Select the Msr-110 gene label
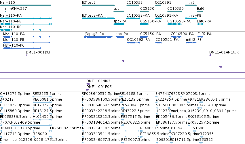 point(7,3)
